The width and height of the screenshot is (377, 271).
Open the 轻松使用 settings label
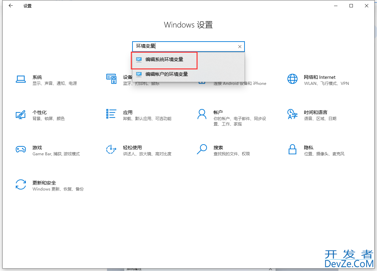(x=132, y=148)
